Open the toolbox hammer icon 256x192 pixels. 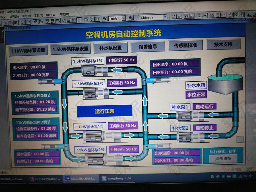(x=36, y=21)
